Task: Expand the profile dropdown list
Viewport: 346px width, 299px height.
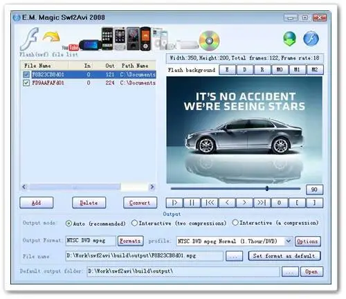Action: tap(288, 241)
